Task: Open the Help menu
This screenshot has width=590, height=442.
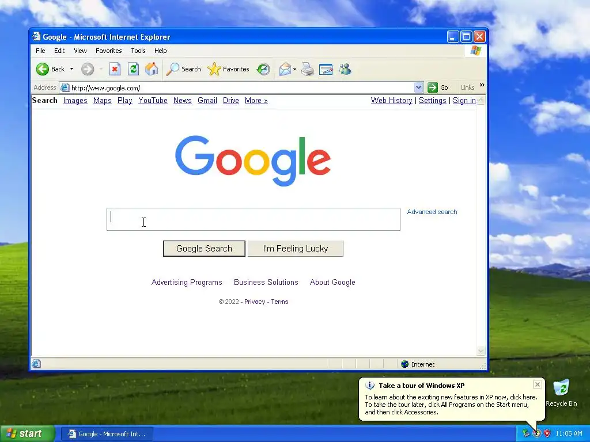Action: (x=160, y=51)
